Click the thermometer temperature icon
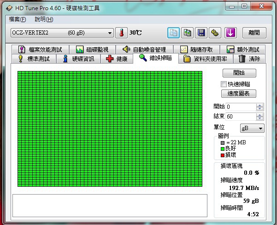 click(x=122, y=33)
